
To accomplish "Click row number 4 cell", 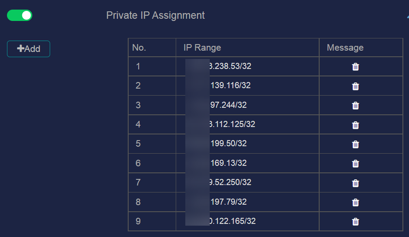I will pos(152,124).
